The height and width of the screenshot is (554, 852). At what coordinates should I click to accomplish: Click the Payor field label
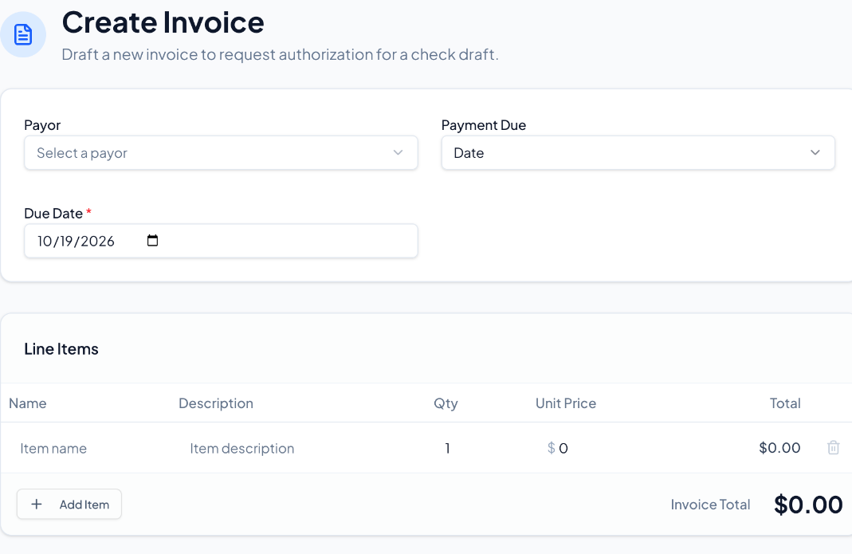click(42, 125)
